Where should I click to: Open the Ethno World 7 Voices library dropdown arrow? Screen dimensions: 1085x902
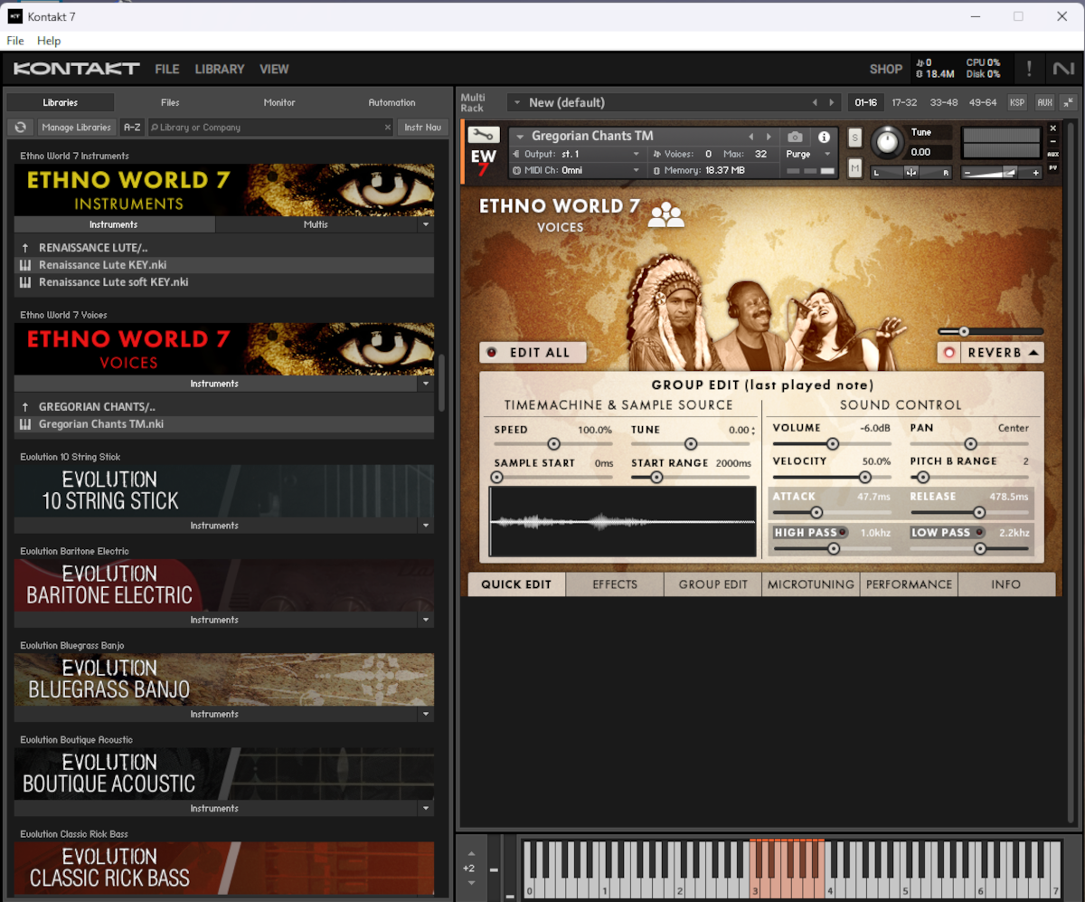tap(426, 384)
